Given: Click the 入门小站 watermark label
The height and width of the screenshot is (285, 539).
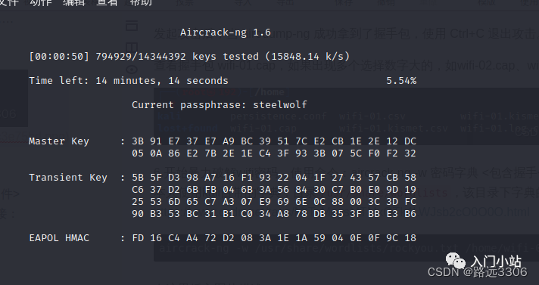Looking at the screenshot, I should [496, 262].
